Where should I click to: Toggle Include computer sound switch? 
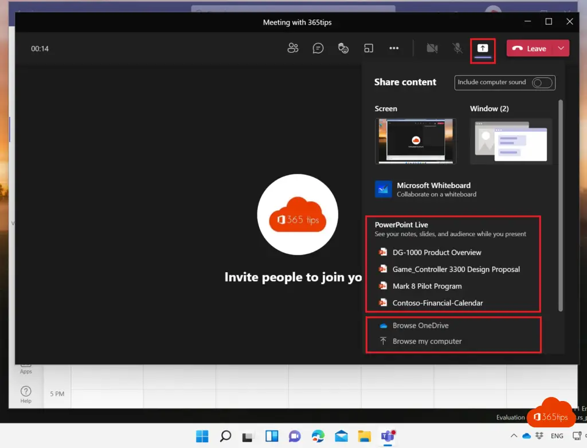click(x=542, y=82)
